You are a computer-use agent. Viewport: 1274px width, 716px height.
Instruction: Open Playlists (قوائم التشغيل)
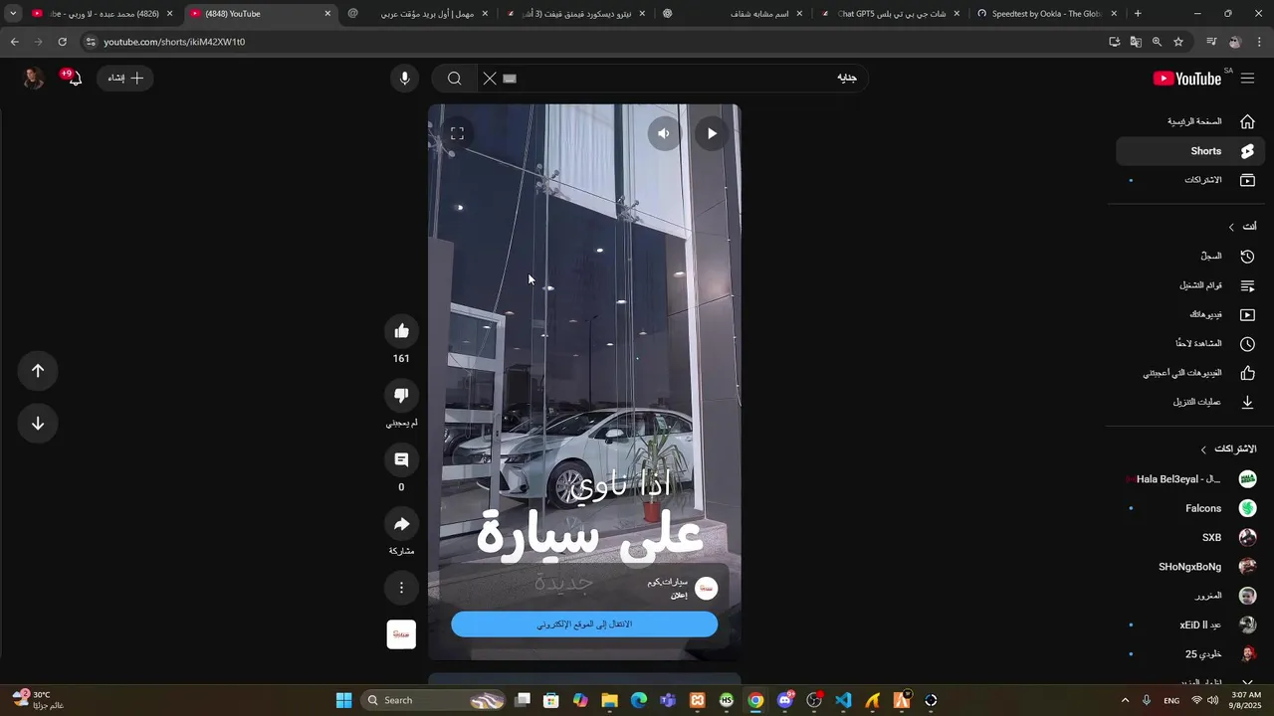tap(1191, 285)
